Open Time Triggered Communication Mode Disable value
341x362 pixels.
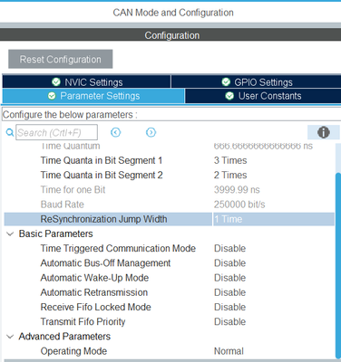coord(229,248)
